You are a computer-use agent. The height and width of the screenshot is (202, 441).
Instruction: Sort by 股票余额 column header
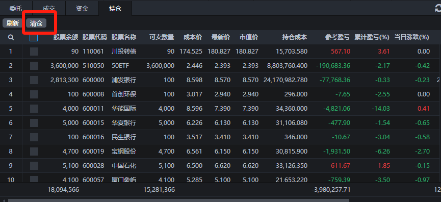[66, 37]
